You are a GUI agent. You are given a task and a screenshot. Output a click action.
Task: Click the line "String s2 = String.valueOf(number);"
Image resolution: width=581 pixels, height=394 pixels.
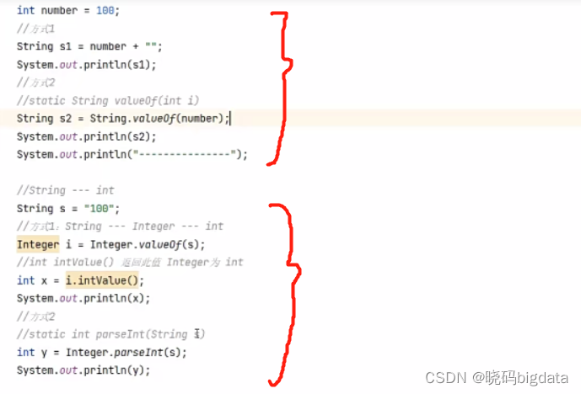pos(123,119)
